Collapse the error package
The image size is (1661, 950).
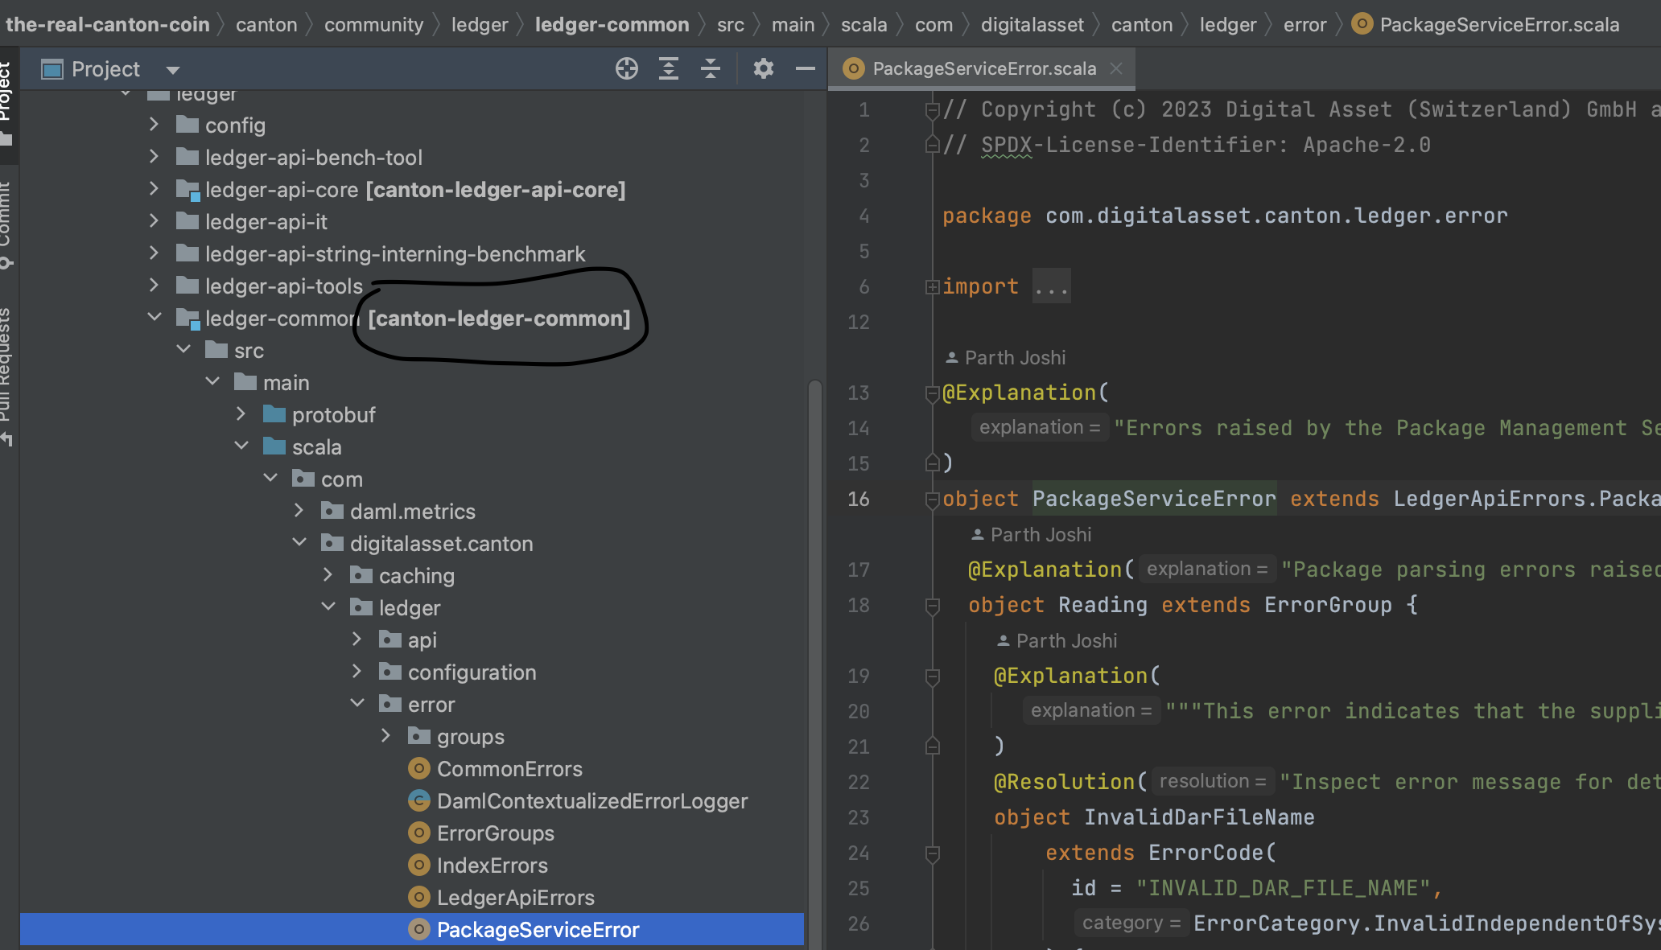click(357, 704)
